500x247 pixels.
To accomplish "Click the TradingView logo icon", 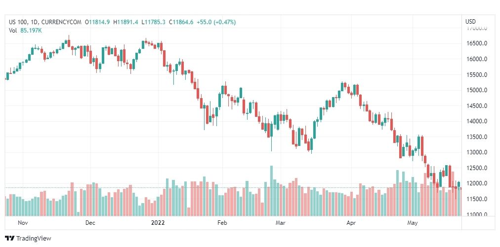I will (x=10, y=239).
